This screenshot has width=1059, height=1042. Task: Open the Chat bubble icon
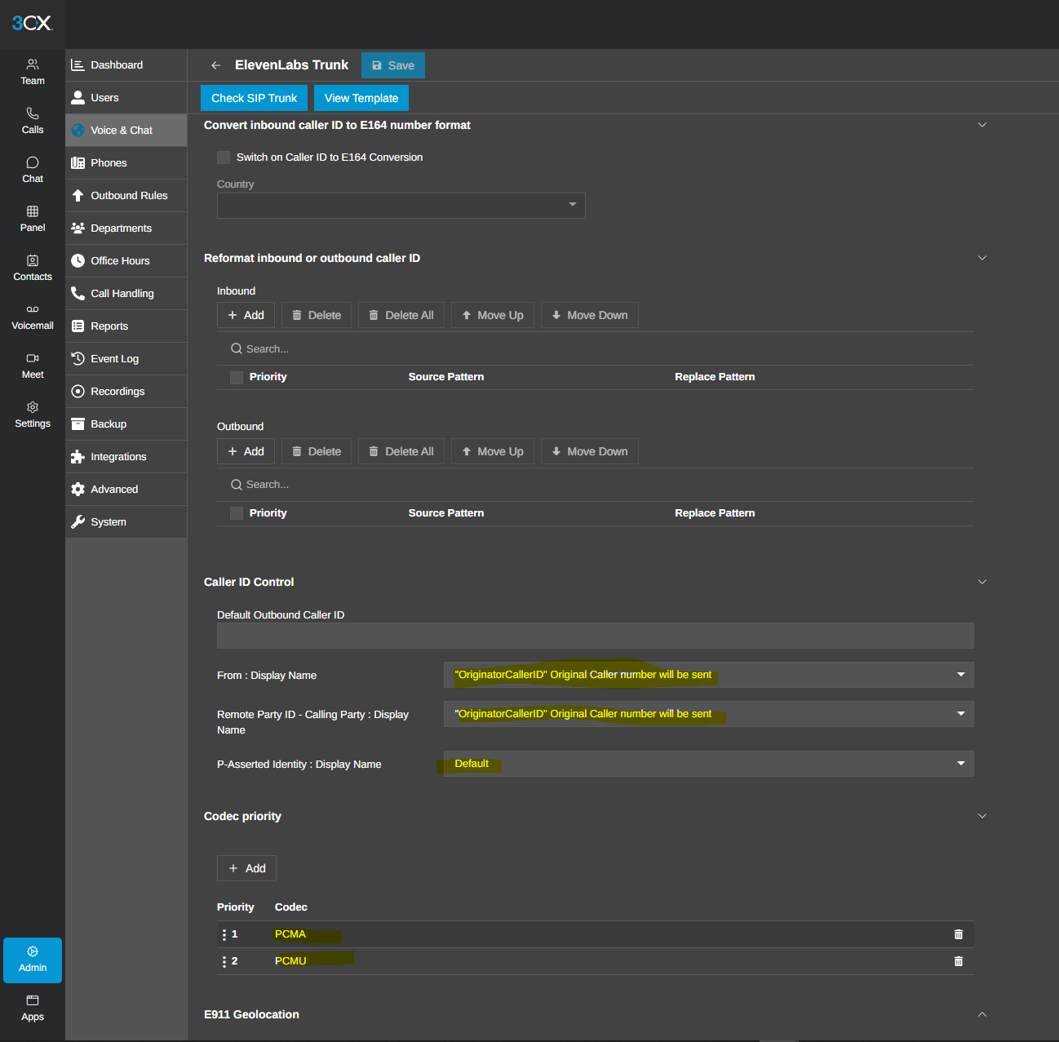tap(33, 162)
